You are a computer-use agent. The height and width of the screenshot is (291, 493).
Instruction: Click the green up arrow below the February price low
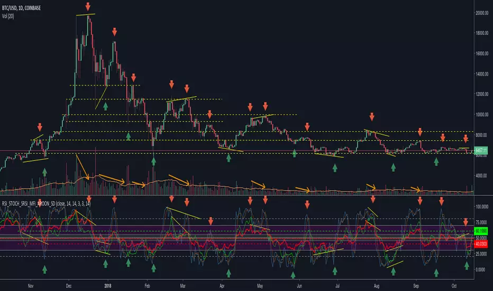pos(153,161)
